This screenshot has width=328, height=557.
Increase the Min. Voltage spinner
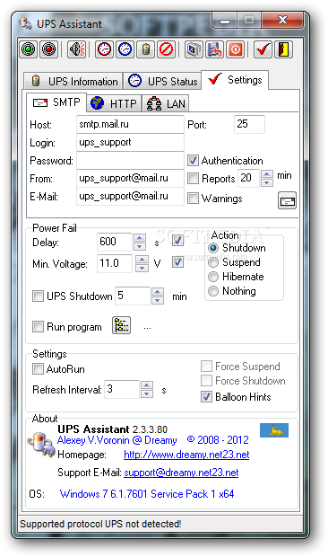(x=142, y=260)
